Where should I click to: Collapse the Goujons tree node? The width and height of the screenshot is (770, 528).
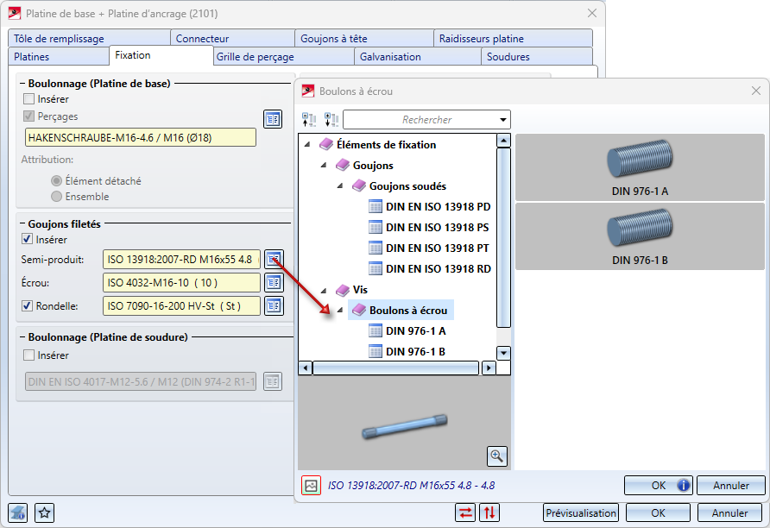click(x=324, y=165)
